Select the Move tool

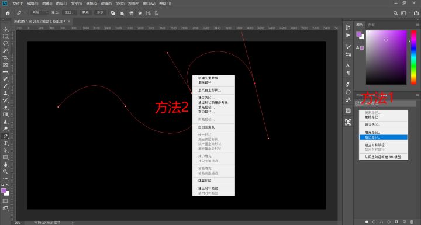click(5, 29)
